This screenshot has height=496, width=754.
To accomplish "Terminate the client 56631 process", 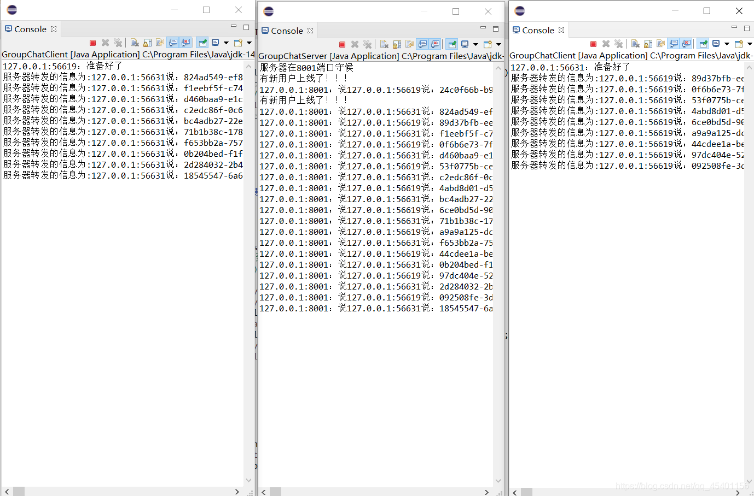I will tap(593, 44).
